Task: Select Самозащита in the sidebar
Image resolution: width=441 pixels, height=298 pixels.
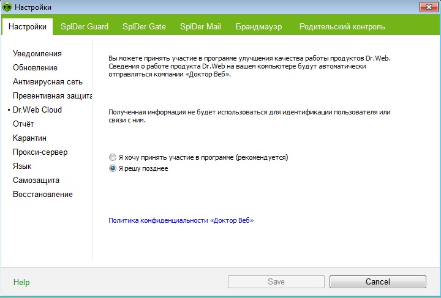Action: coord(36,180)
